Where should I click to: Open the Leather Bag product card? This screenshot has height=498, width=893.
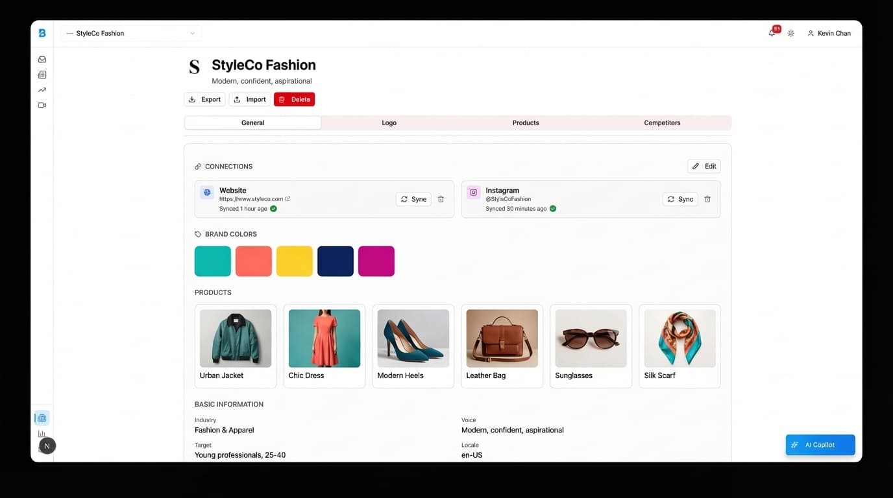tap(501, 346)
